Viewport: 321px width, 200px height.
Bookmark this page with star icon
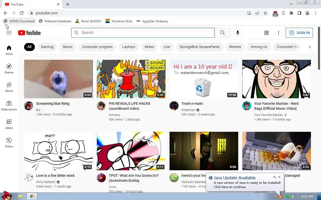point(265,13)
